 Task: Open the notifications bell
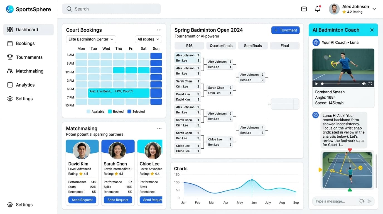pos(318,9)
